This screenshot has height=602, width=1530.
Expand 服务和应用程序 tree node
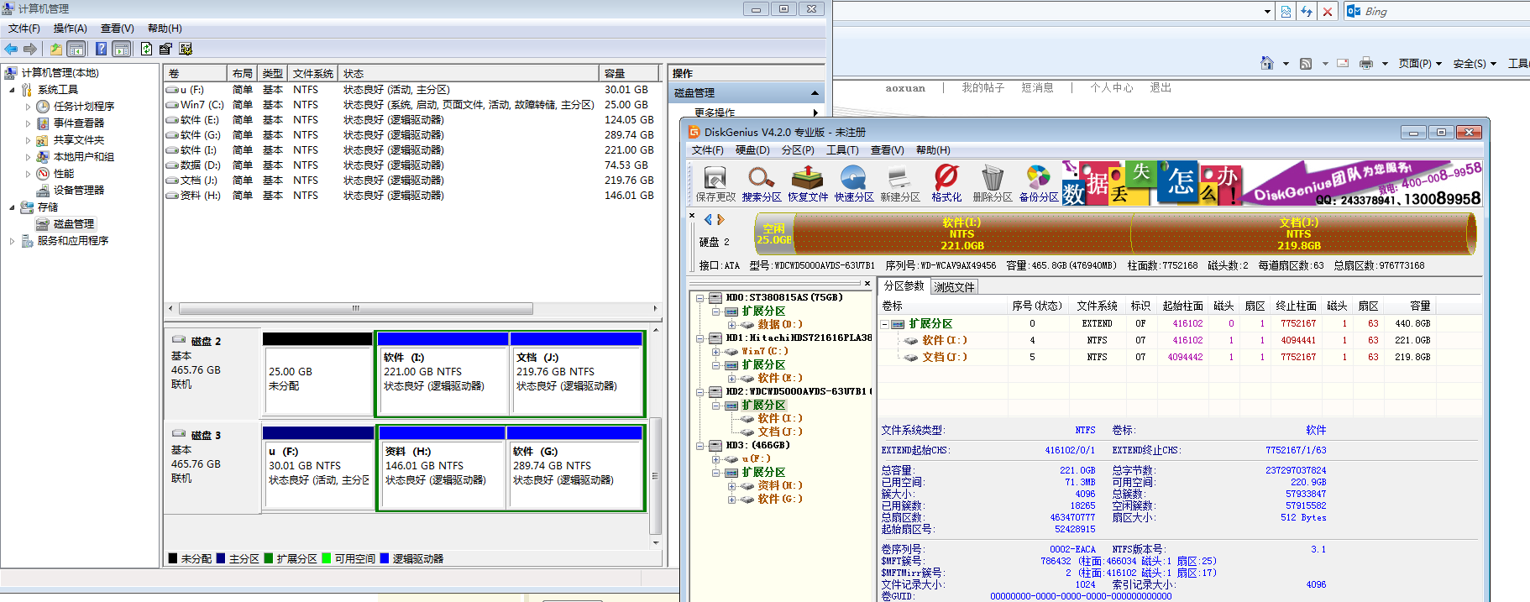point(12,241)
